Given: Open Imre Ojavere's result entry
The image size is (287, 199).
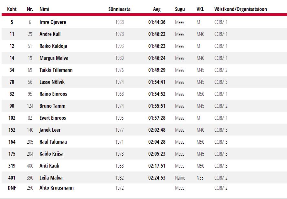Looking at the screenshot, I should [53, 22].
